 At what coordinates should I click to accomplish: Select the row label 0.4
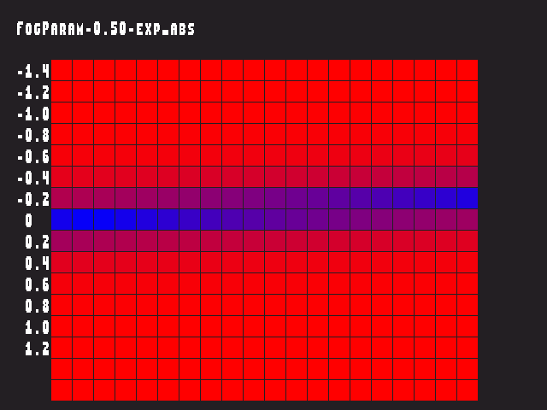coord(38,263)
